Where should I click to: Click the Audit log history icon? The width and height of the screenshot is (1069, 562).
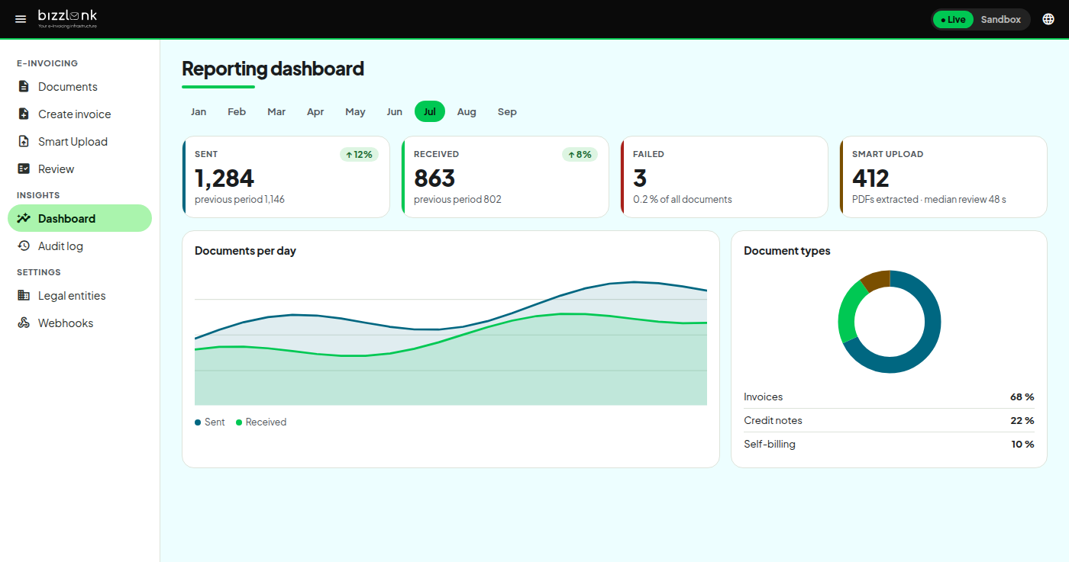click(x=24, y=246)
